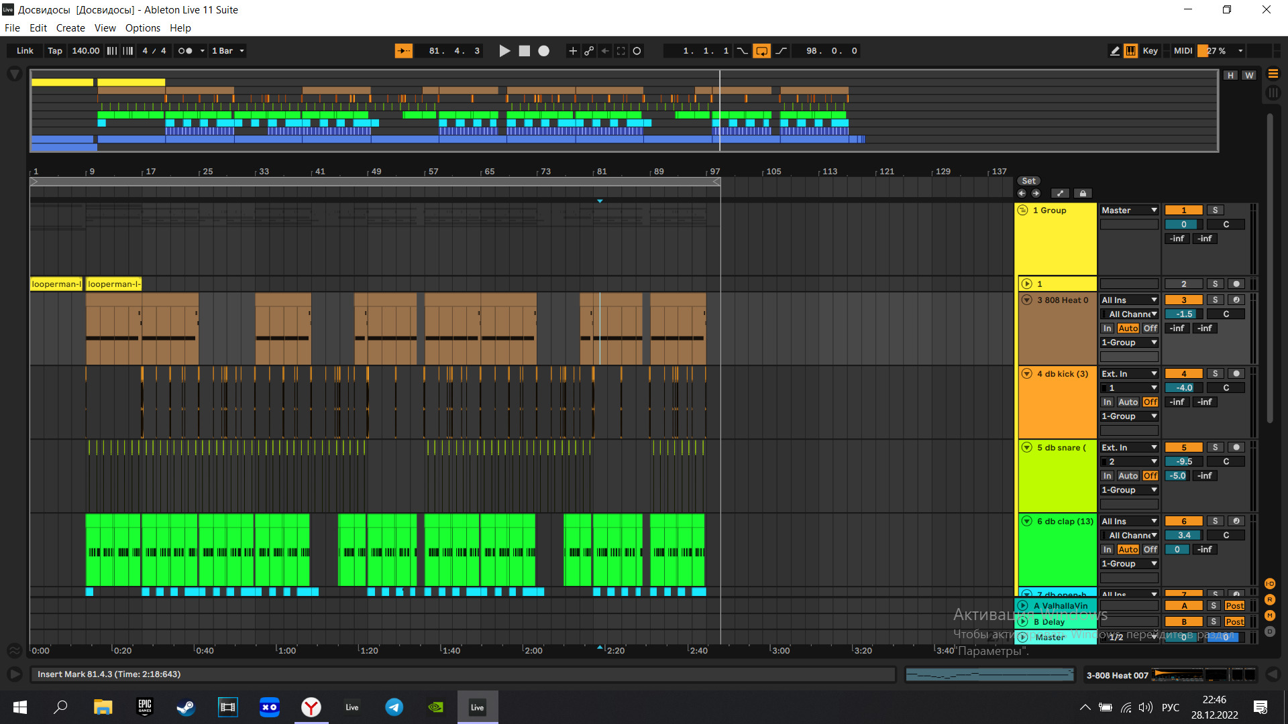The height and width of the screenshot is (724, 1288).
Task: Click the H optimize height button
Action: tap(1231, 75)
